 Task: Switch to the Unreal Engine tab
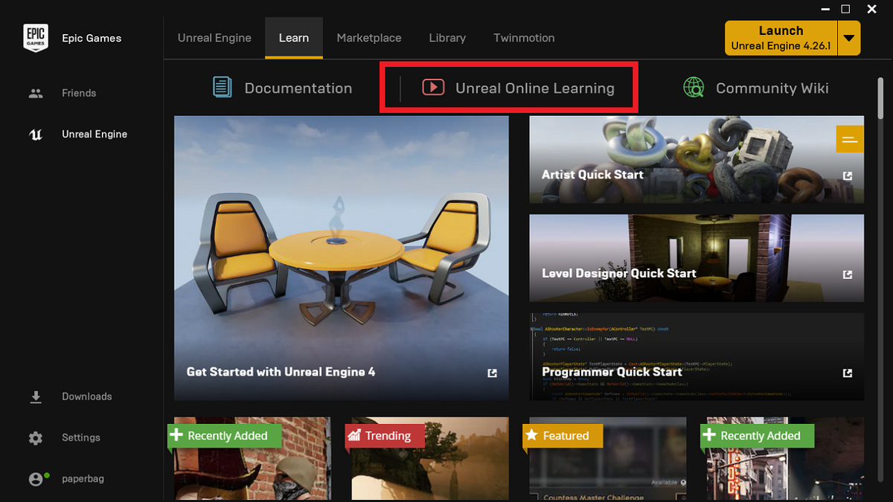(214, 38)
